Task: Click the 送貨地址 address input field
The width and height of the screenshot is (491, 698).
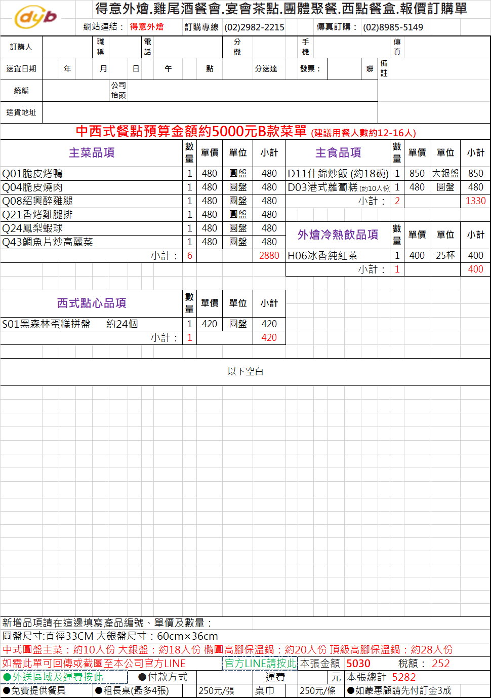Action: coord(210,112)
